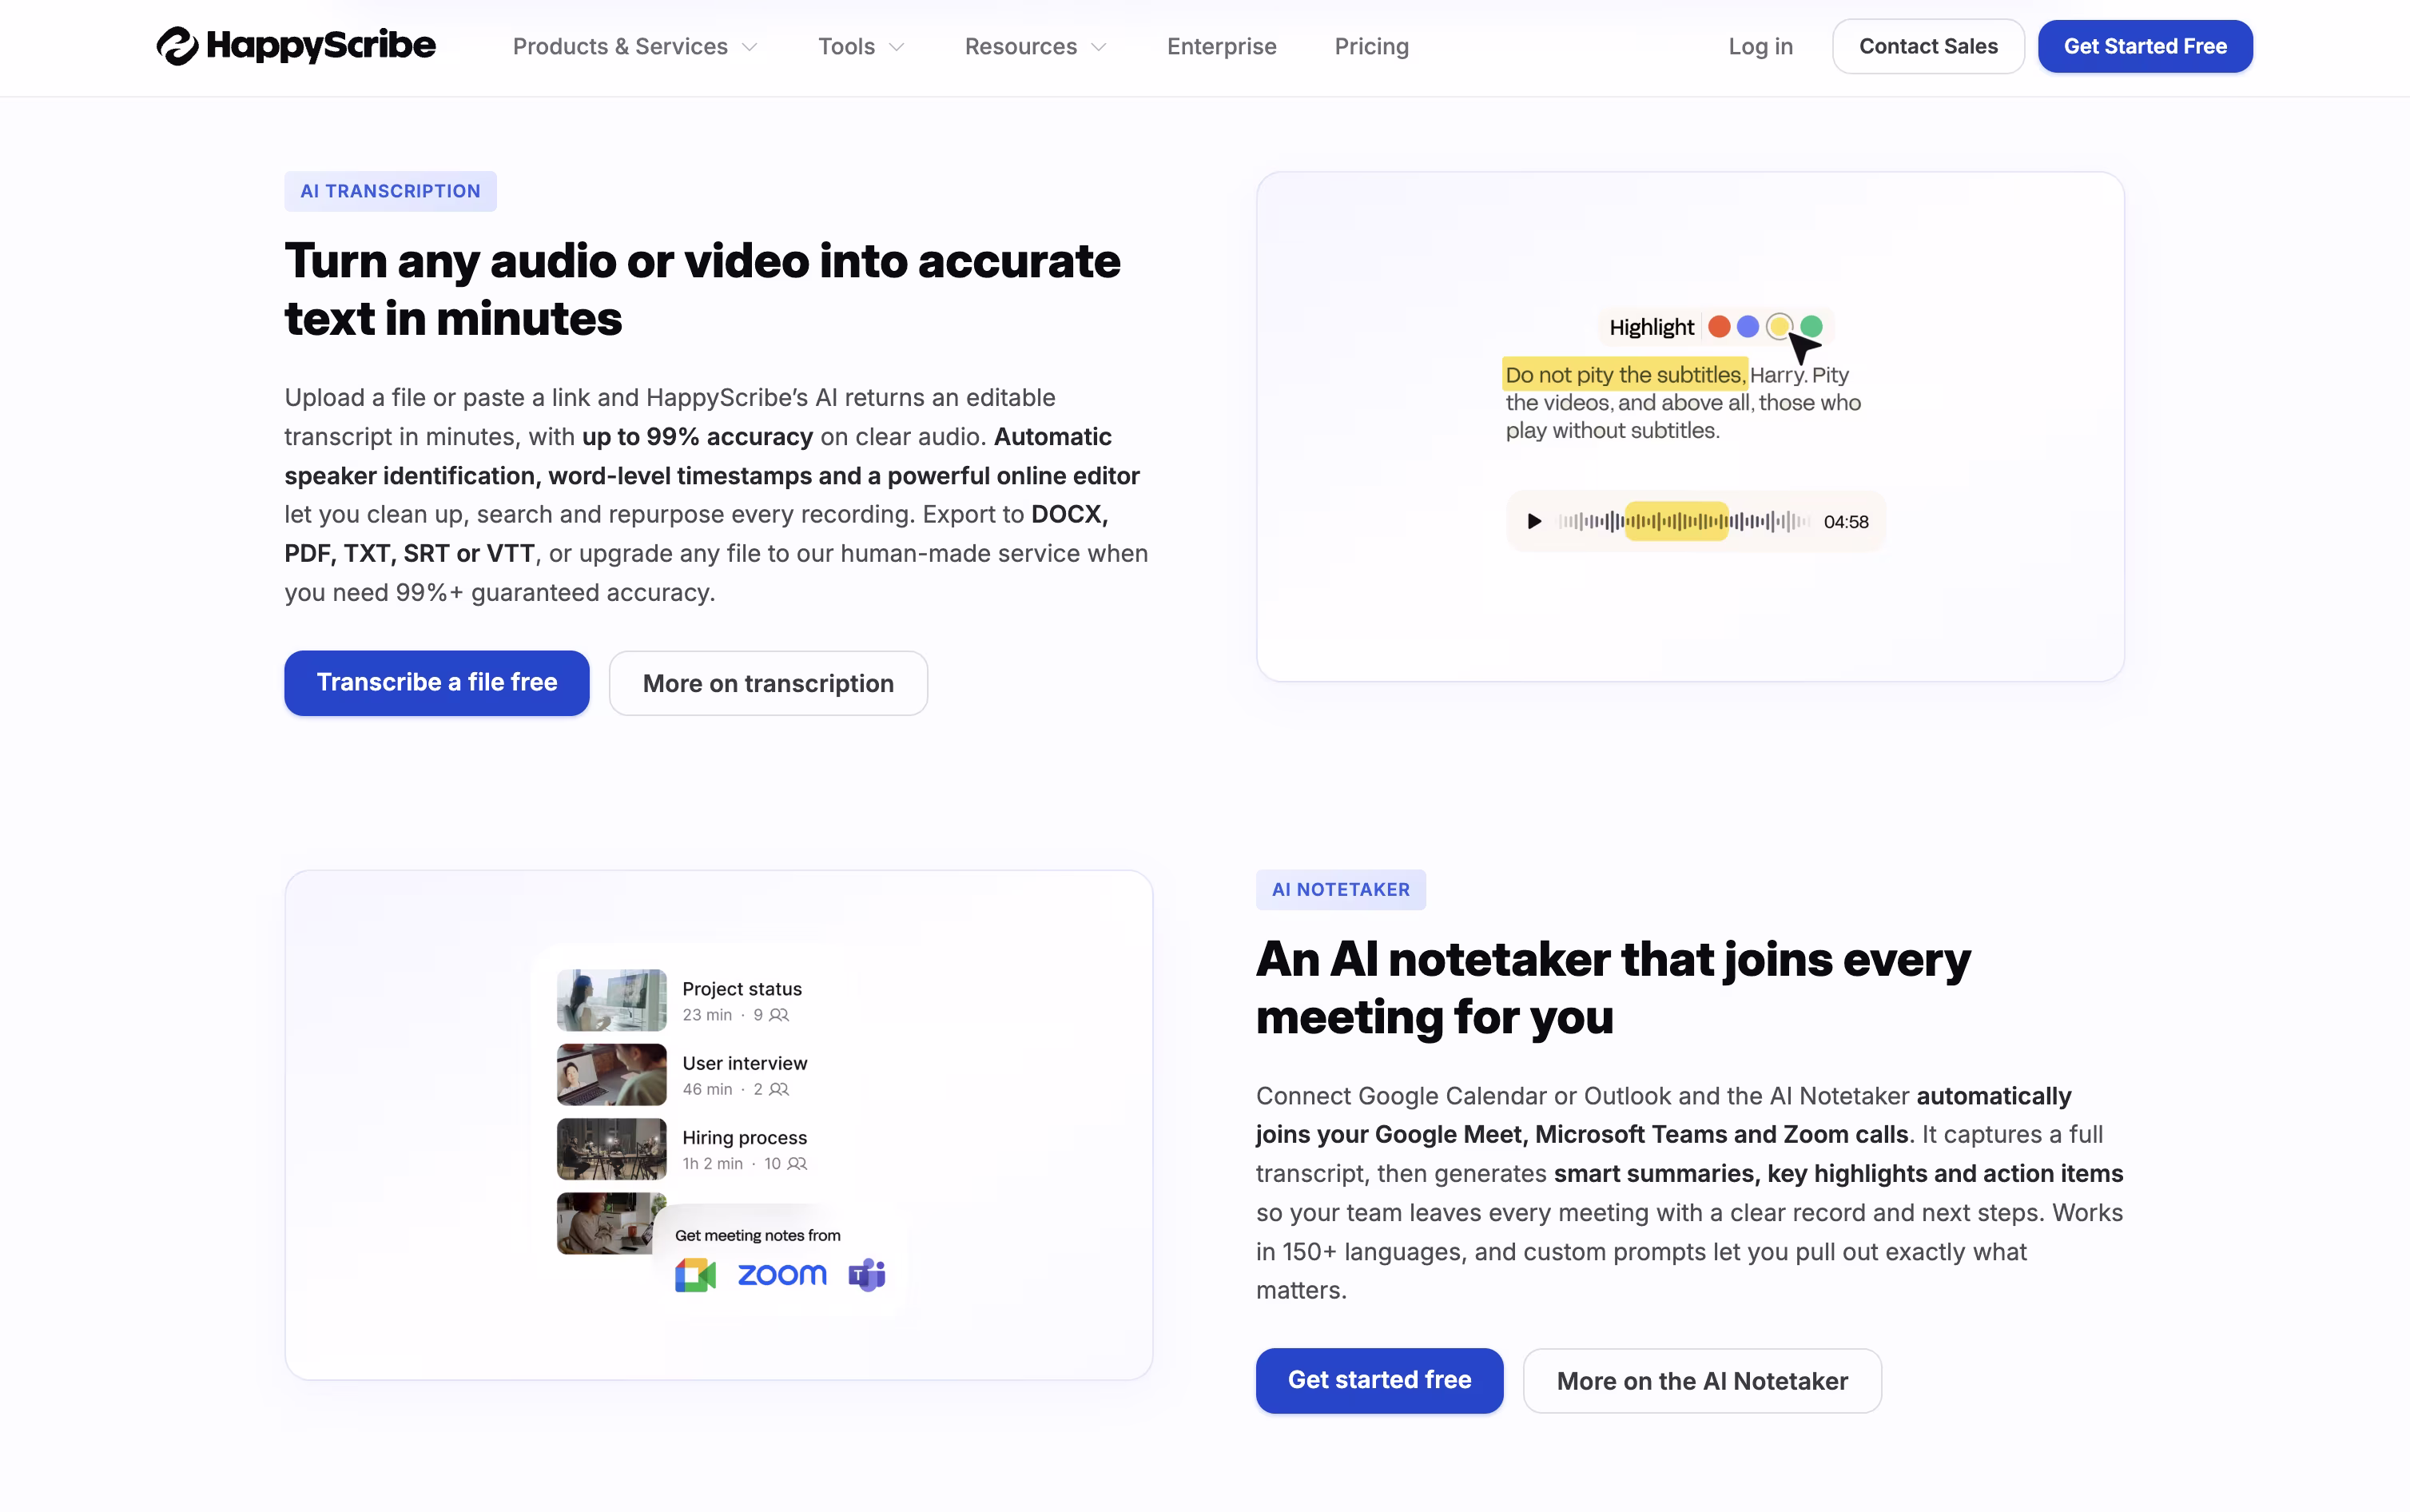Open the User interview meeting thumbnail
Image resolution: width=2410 pixels, height=1512 pixels.
[x=612, y=1074]
